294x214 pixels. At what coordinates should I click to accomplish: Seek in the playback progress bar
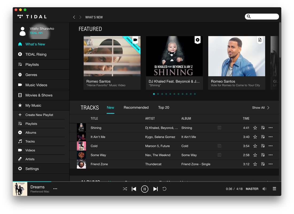click(147, 181)
